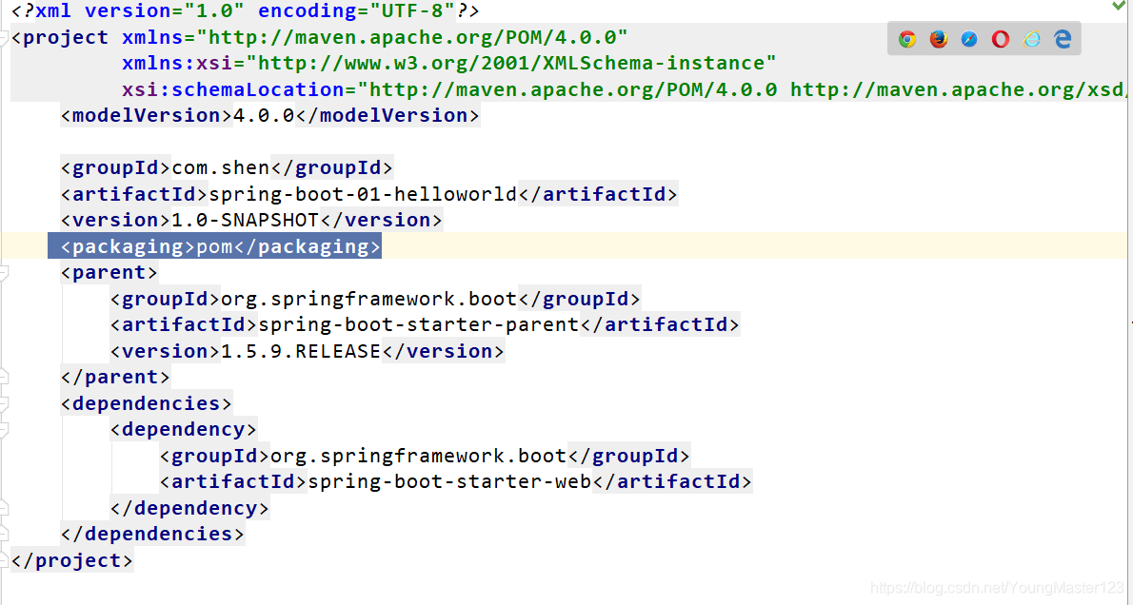Click the xmlns:xsi XMLSchema-instance URL

[510, 64]
